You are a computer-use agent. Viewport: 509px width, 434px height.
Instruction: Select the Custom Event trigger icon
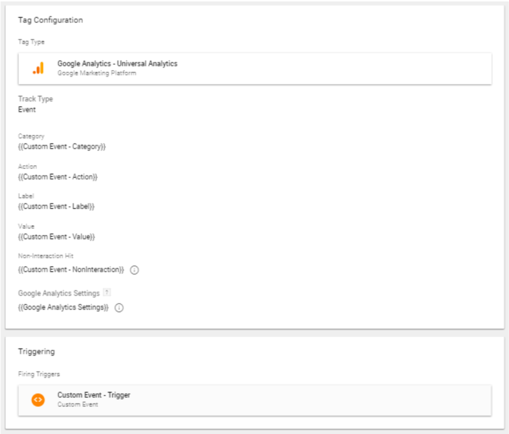coord(38,400)
